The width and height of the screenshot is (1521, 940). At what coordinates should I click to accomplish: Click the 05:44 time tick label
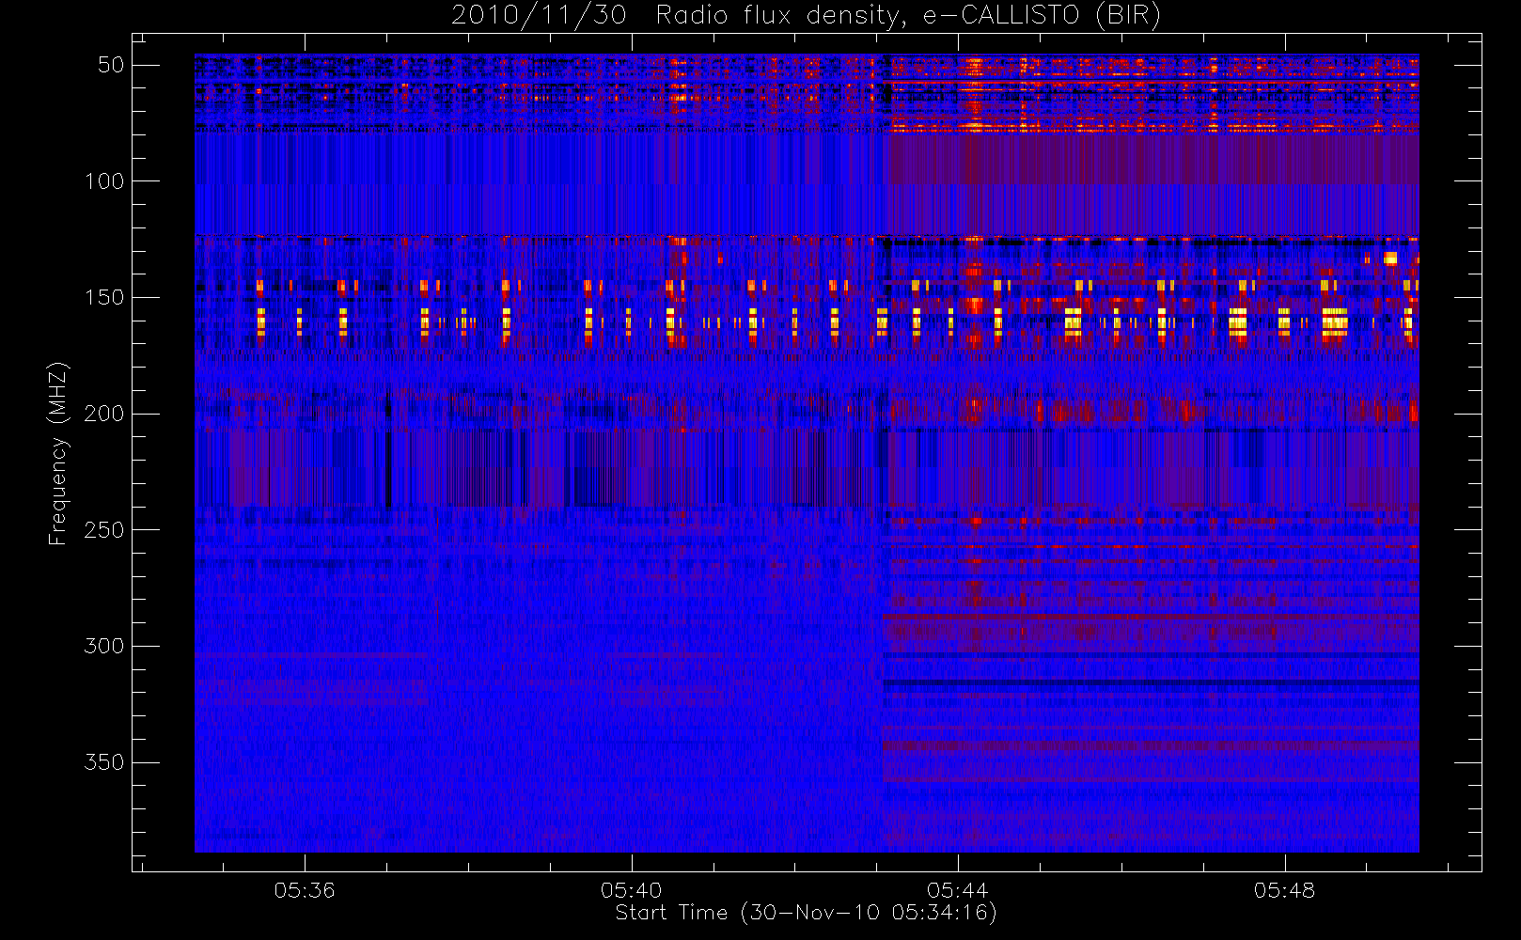958,890
